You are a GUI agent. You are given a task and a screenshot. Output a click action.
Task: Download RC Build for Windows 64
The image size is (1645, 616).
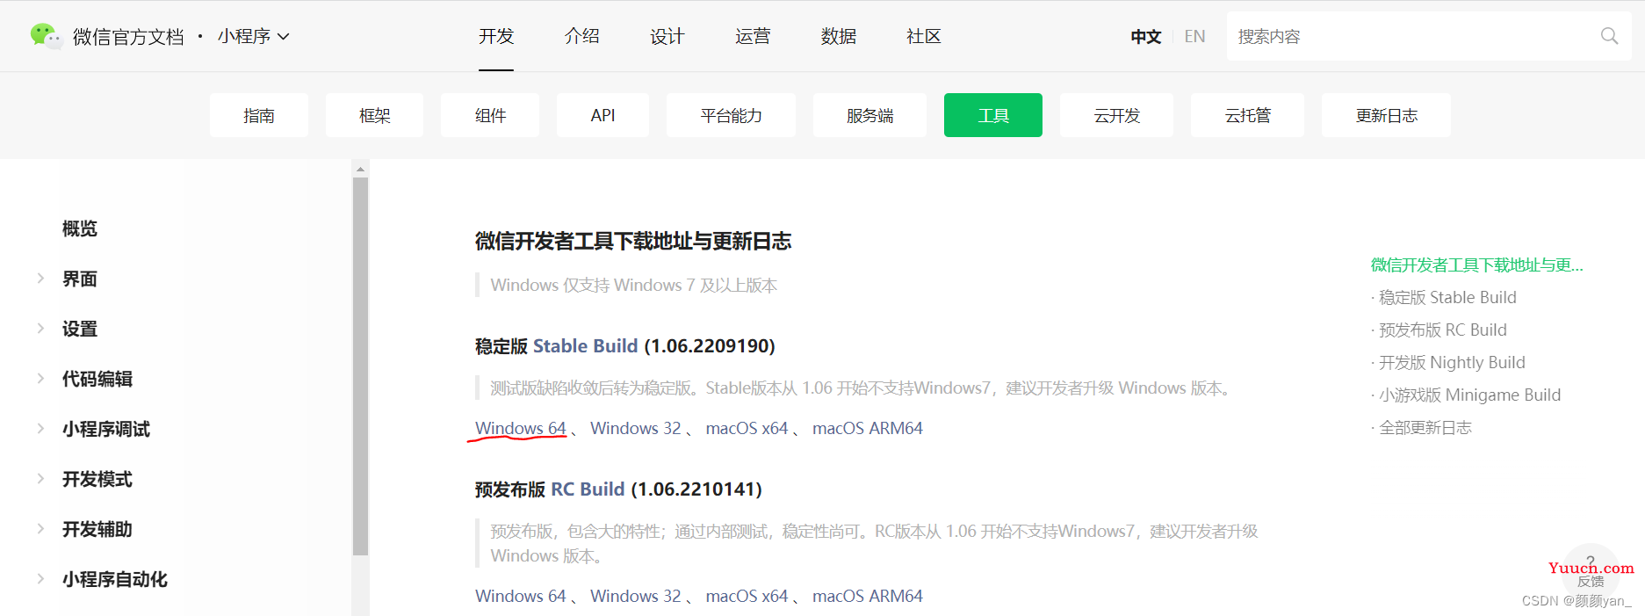(x=521, y=596)
